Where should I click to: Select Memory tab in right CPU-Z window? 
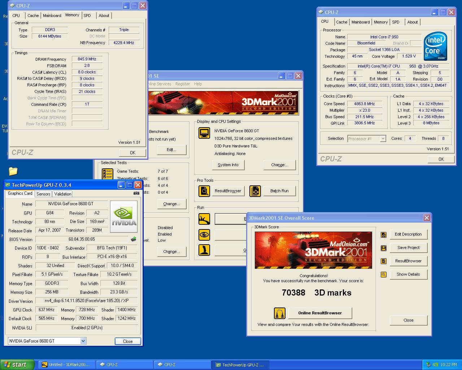381,22
